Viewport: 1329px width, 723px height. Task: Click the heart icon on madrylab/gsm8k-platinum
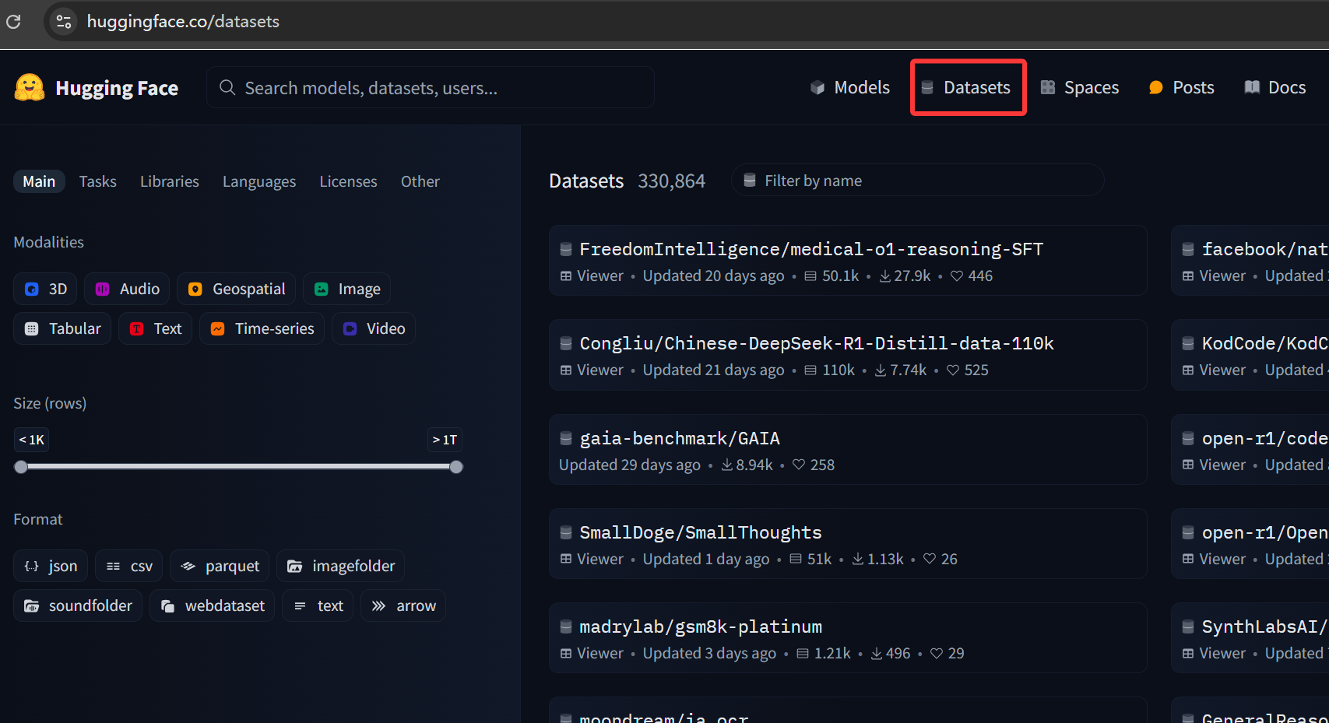[937, 654]
